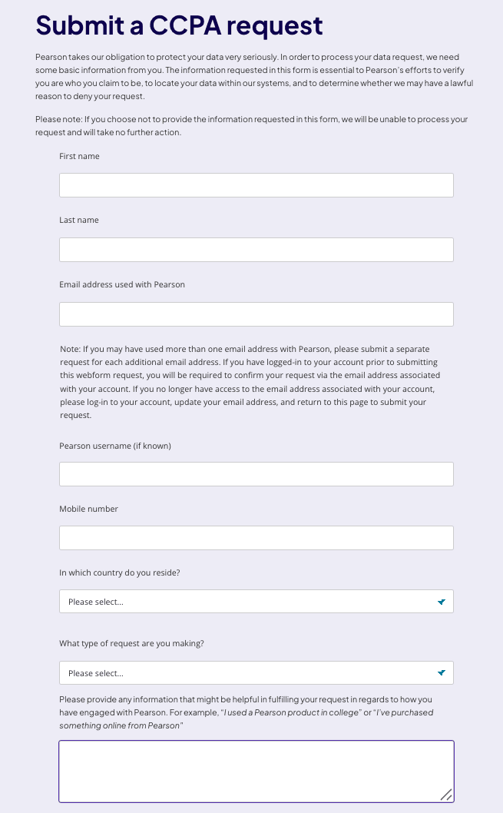Click the 'In which country do you reside?' label

(x=120, y=573)
